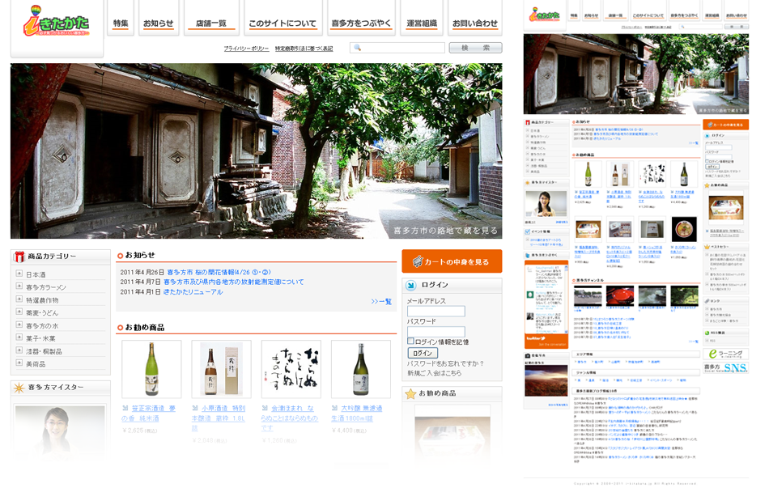This screenshot has height=488, width=769.
Task: Tick the ログイン情報を記憶 checkbox in the large view
Action: 410,341
